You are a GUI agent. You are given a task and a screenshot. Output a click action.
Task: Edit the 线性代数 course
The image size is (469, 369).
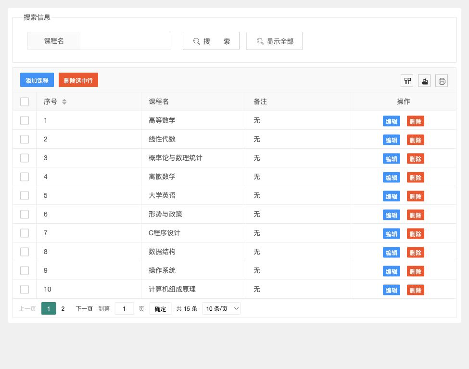tap(392, 140)
